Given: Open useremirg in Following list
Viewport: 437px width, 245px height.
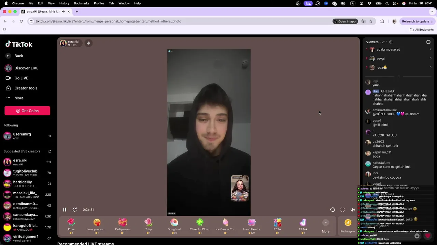Looking at the screenshot, I should pos(27,136).
